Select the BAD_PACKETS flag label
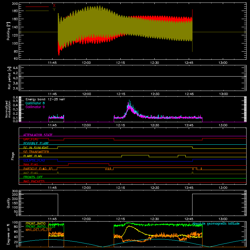Viewport: 250px width, 250px height. 34,181
